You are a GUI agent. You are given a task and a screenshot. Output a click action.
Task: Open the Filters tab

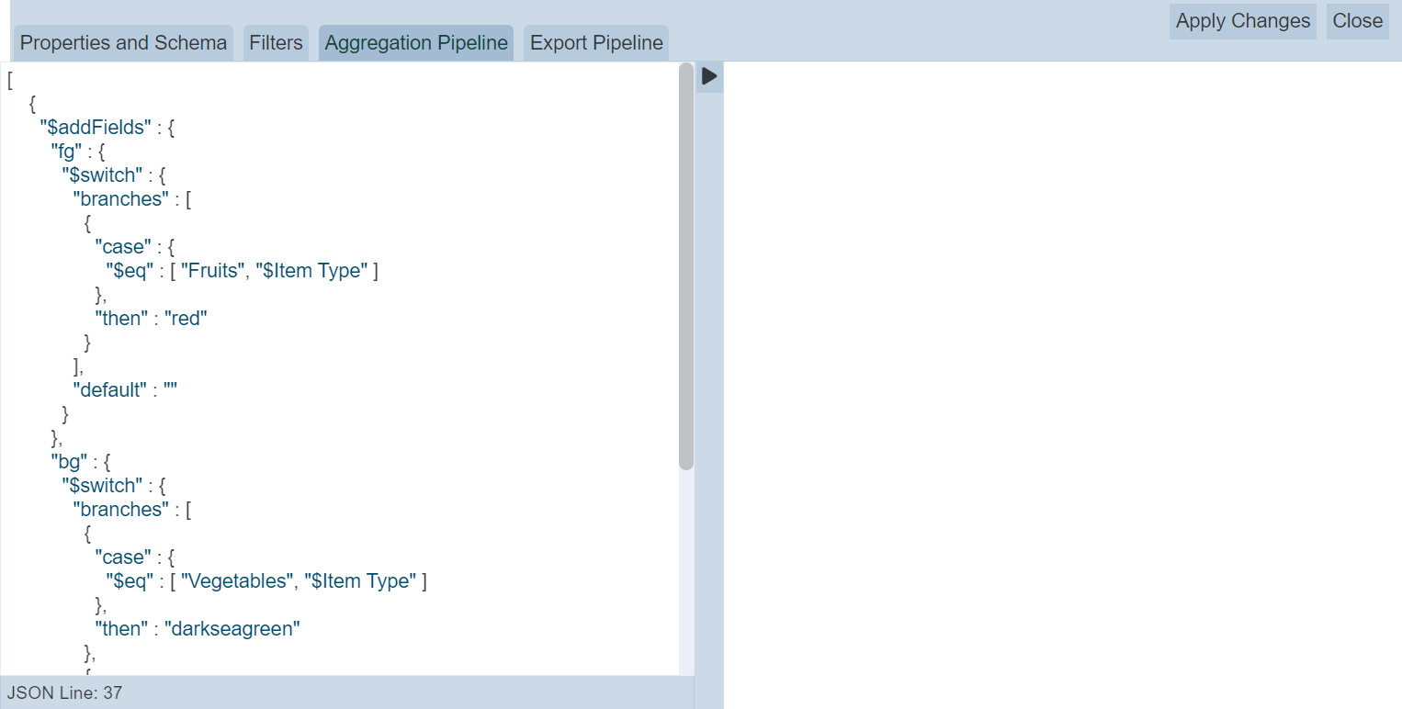click(276, 43)
